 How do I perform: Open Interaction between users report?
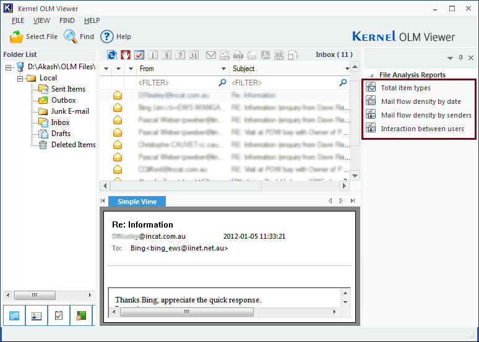click(423, 129)
